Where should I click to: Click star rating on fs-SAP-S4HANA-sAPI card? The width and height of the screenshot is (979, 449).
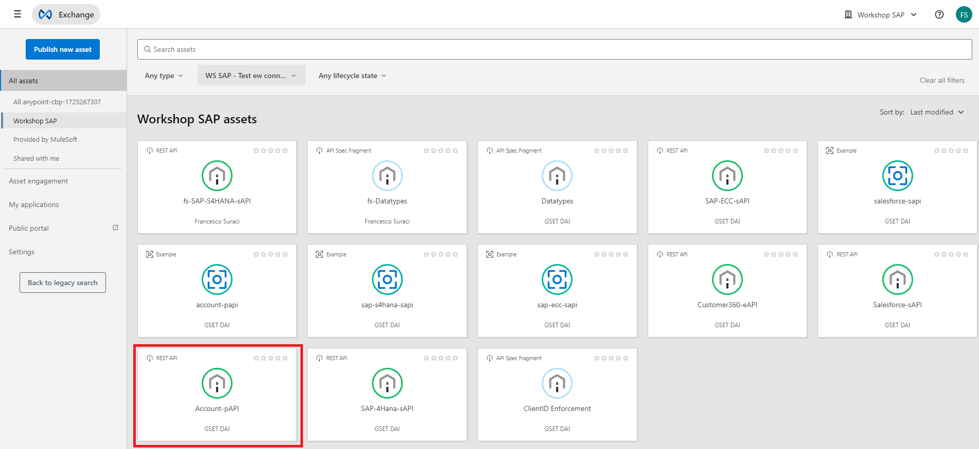pos(271,151)
